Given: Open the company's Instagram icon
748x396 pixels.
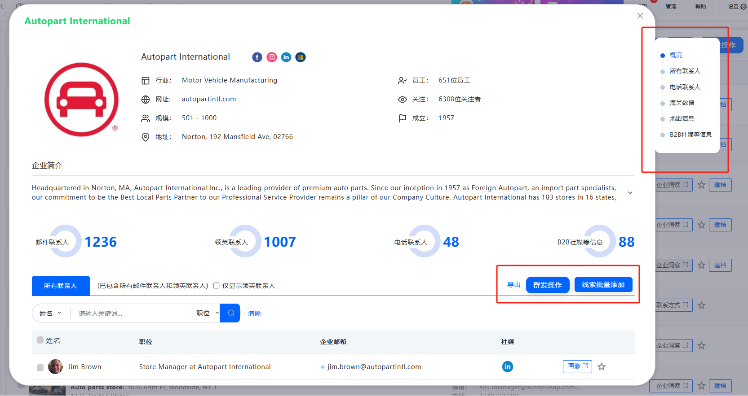Looking at the screenshot, I should (272, 57).
